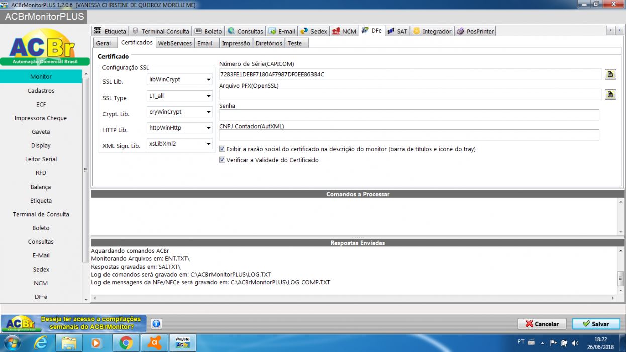Open Leitor Serial in the sidebar
The height and width of the screenshot is (352, 626).
pos(41,159)
